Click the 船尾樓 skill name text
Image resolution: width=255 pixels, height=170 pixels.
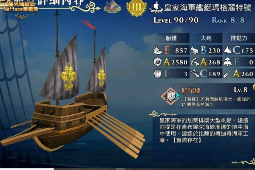coord(191,91)
